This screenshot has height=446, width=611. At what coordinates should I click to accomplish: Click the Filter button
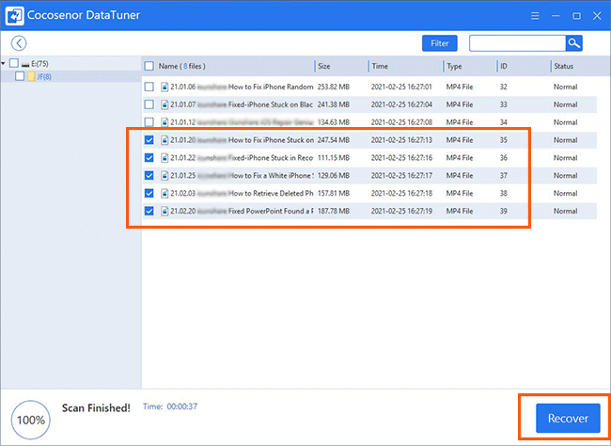(440, 43)
